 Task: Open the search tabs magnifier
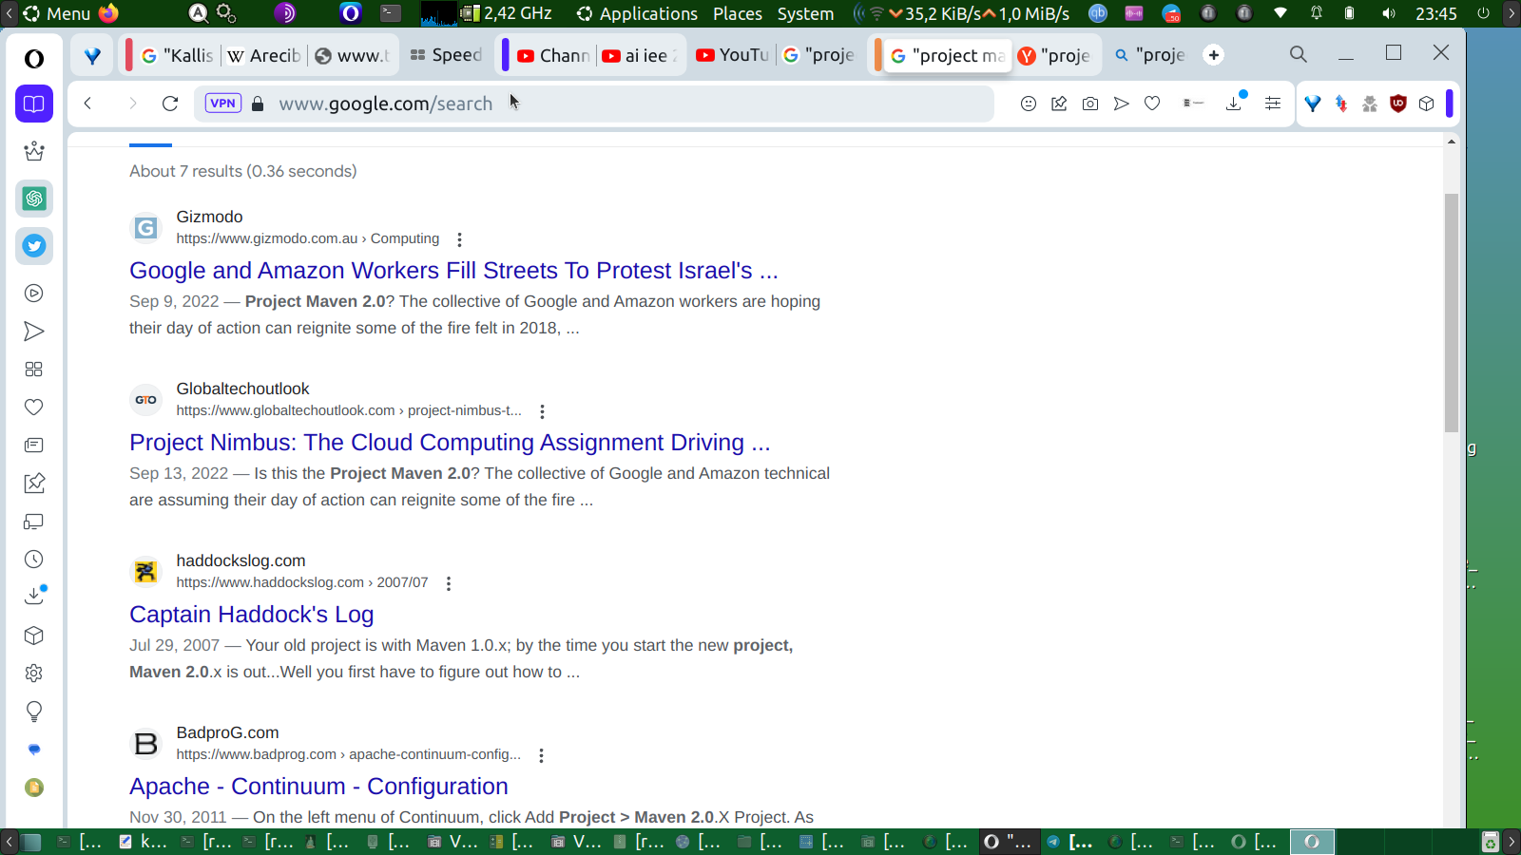1299,54
